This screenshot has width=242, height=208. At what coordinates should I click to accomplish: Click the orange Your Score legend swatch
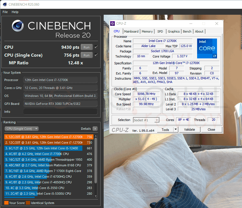coord(6,203)
